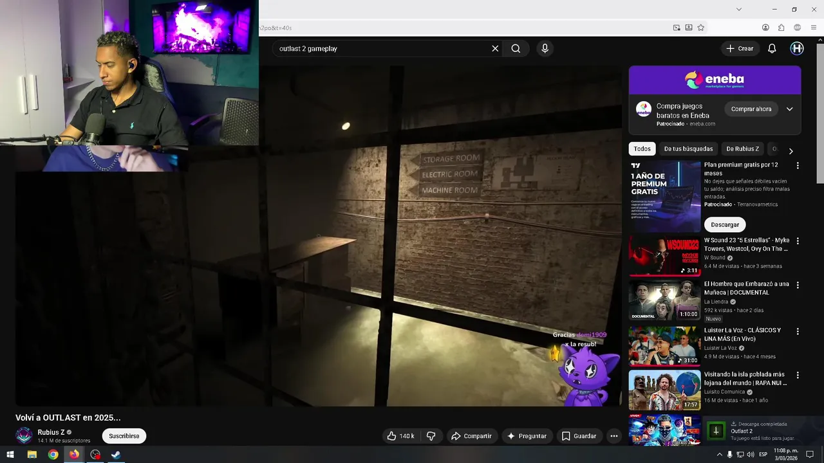Click Descargar on the premium plan ad
This screenshot has height=463, width=824.
coord(725,224)
